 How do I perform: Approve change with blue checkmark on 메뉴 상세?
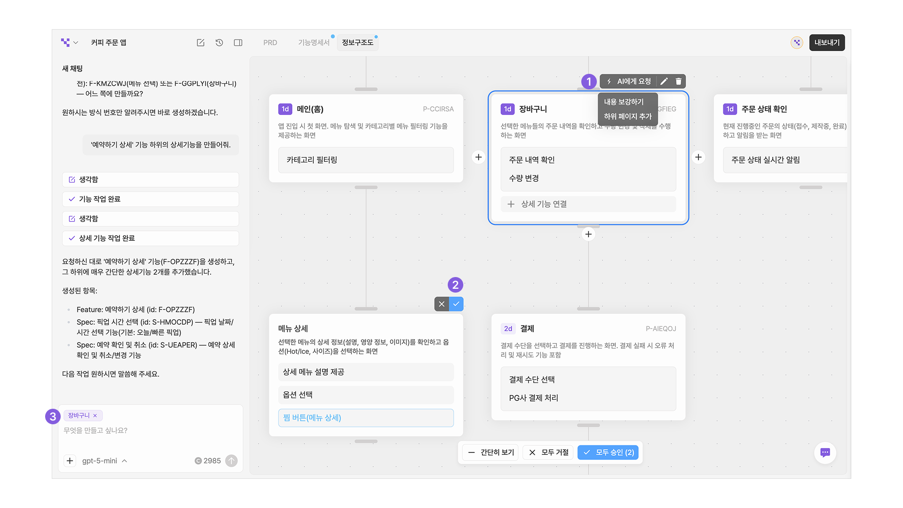(456, 304)
